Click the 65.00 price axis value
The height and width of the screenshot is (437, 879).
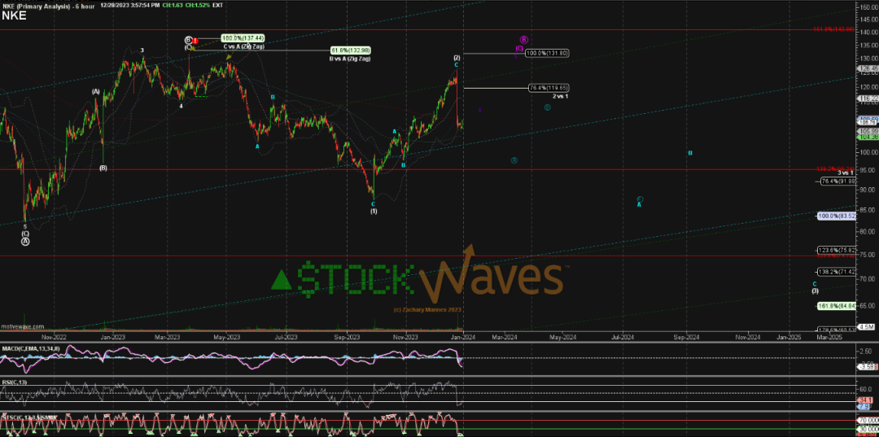coord(869,306)
